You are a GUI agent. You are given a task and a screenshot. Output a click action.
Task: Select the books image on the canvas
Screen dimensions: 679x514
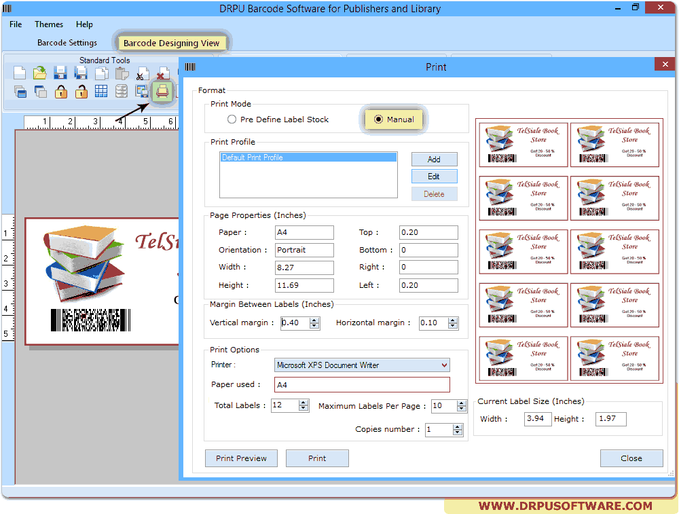point(84,263)
